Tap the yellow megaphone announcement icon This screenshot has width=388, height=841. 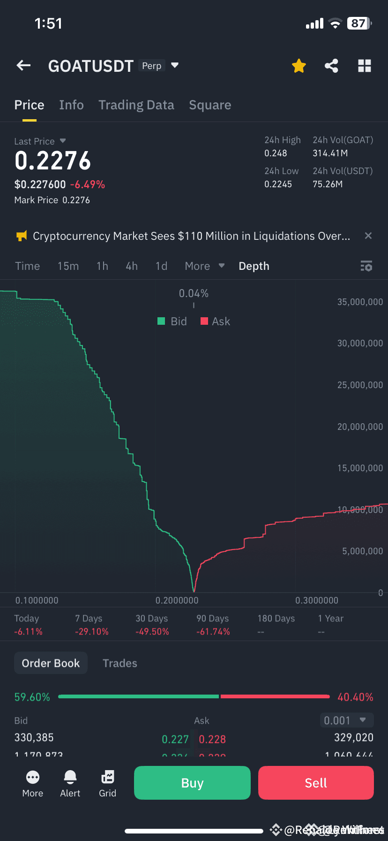(x=22, y=236)
